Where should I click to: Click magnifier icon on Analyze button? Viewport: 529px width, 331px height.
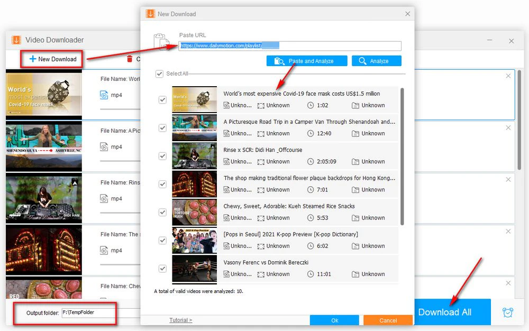coord(363,60)
